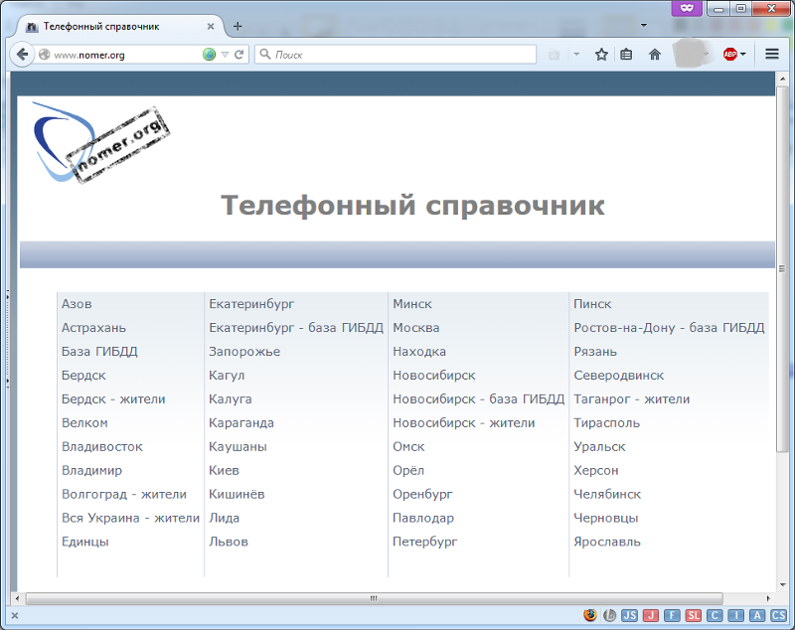The width and height of the screenshot is (795, 630).
Task: Go back using the back arrow button
Action: 22,55
